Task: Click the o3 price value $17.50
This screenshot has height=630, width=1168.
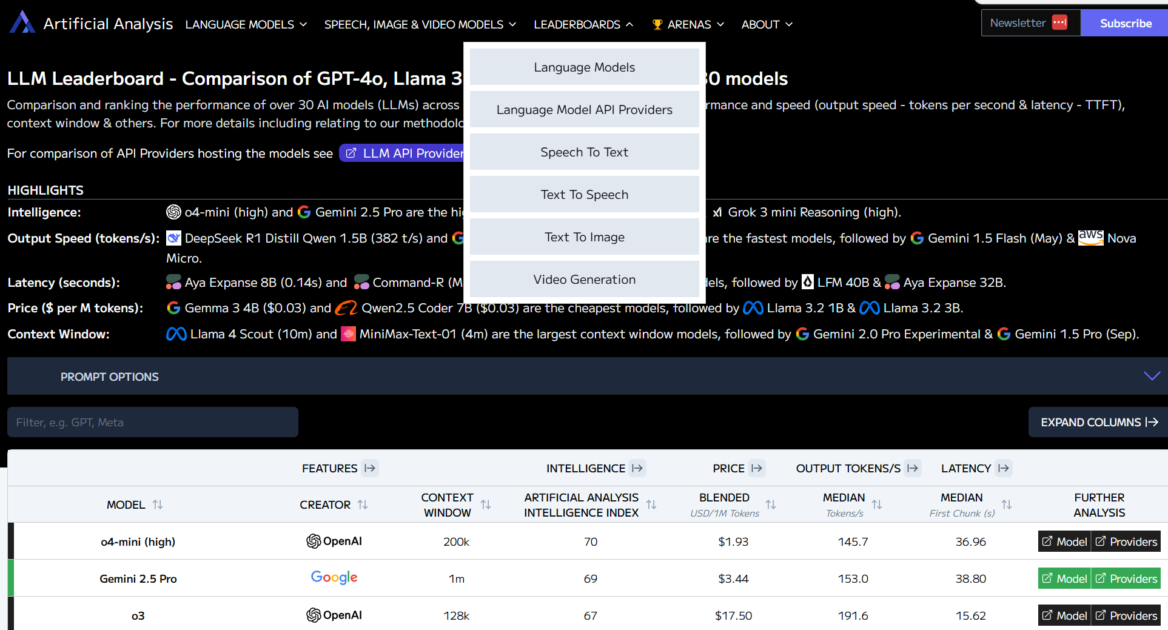Action: coord(733,615)
